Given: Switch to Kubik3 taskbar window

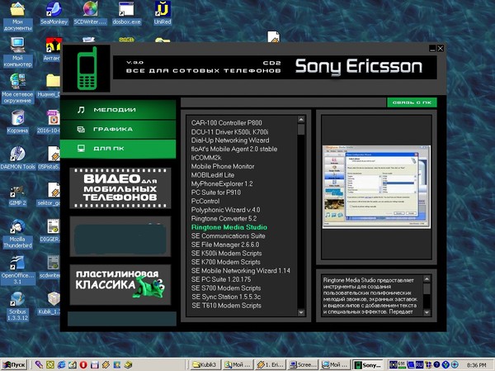Looking at the screenshot, I should point(204,364).
